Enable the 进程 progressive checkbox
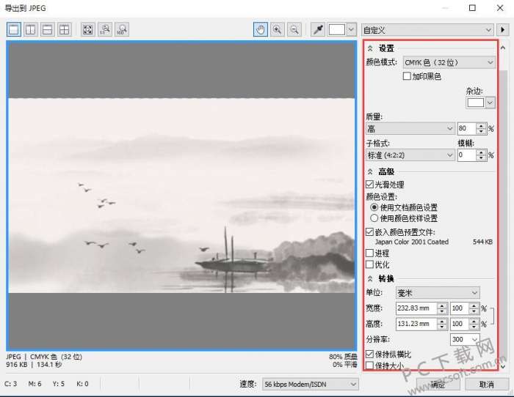The width and height of the screenshot is (514, 397). tap(370, 253)
